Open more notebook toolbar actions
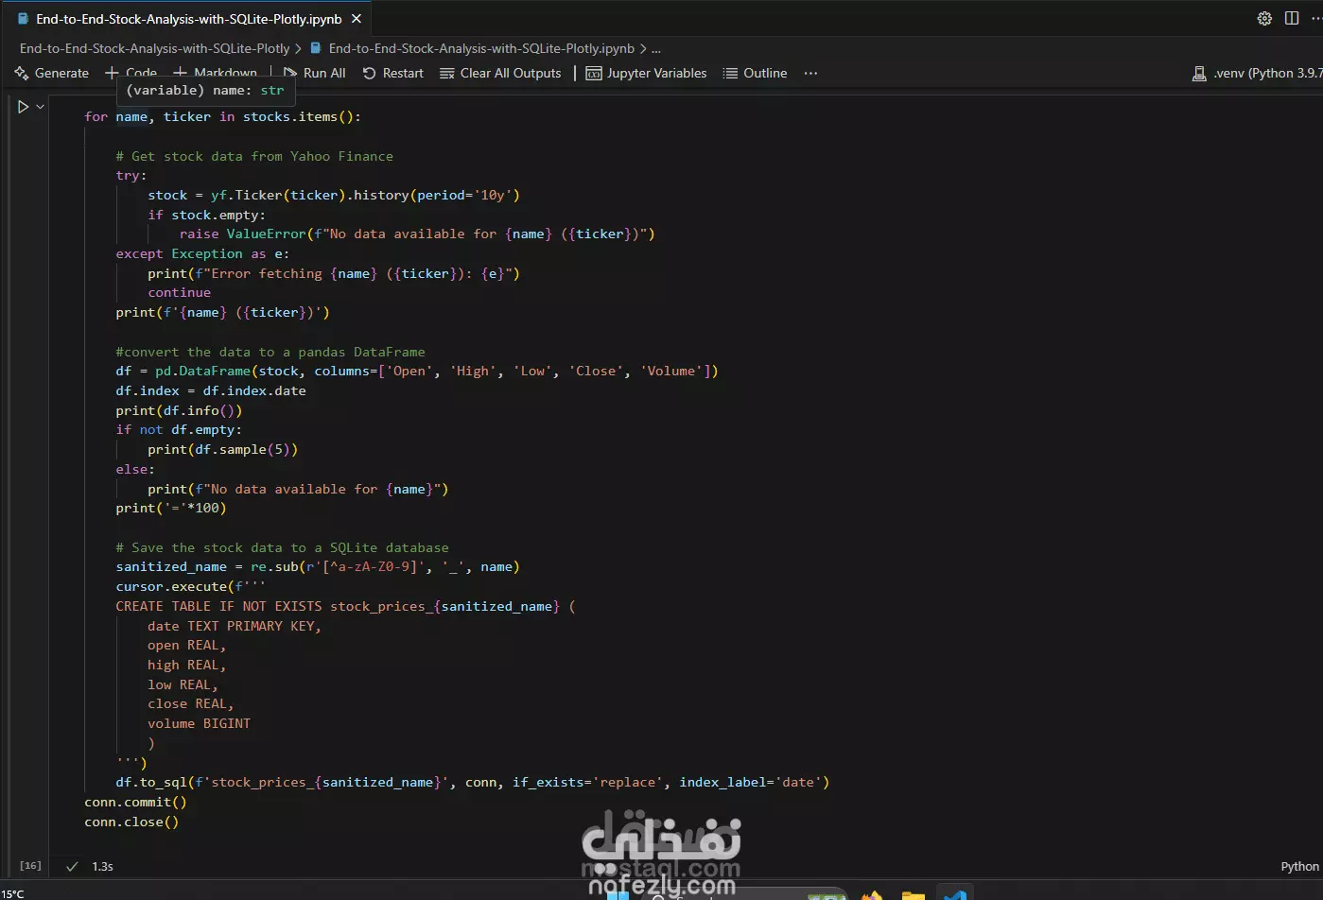 (x=810, y=73)
